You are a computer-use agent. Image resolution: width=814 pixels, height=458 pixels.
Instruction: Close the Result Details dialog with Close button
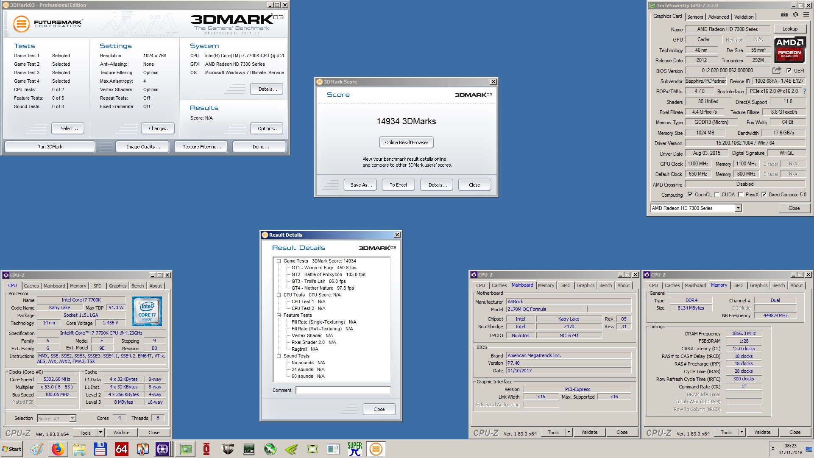click(x=379, y=409)
